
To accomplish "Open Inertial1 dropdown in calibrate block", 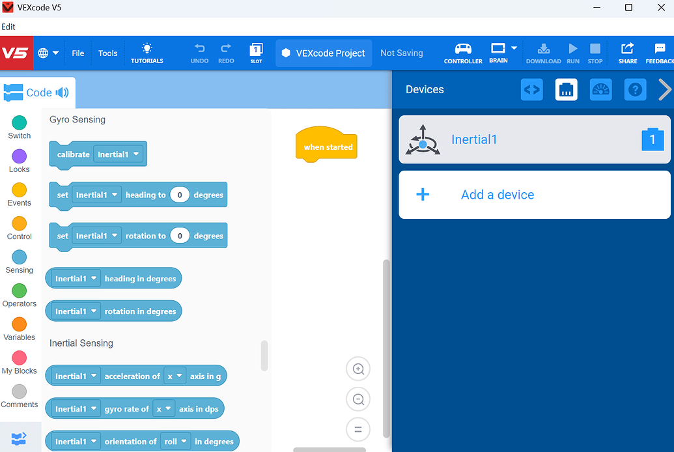I will click(119, 154).
